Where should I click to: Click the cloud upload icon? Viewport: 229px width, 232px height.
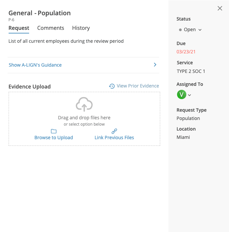point(84,104)
